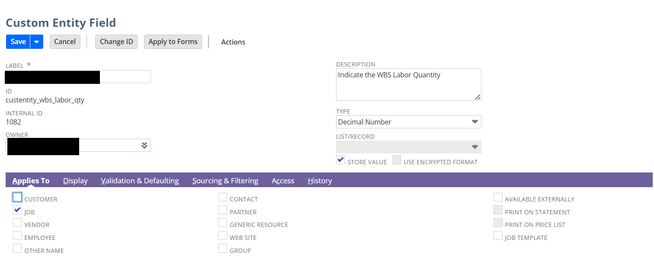Image resolution: width=654 pixels, height=271 pixels.
Task: Click the blue Save button
Action: tap(18, 42)
